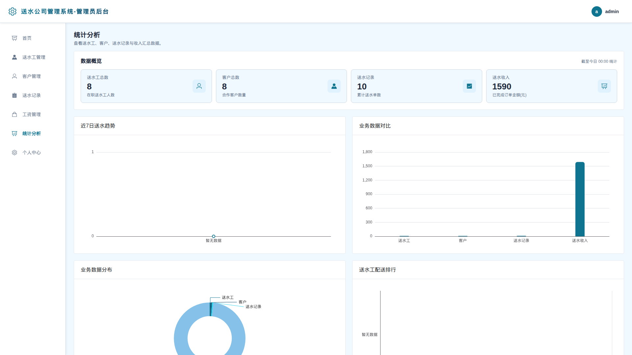Click the 送水记录 clipboard sidebar icon
The image size is (632, 355).
(14, 95)
